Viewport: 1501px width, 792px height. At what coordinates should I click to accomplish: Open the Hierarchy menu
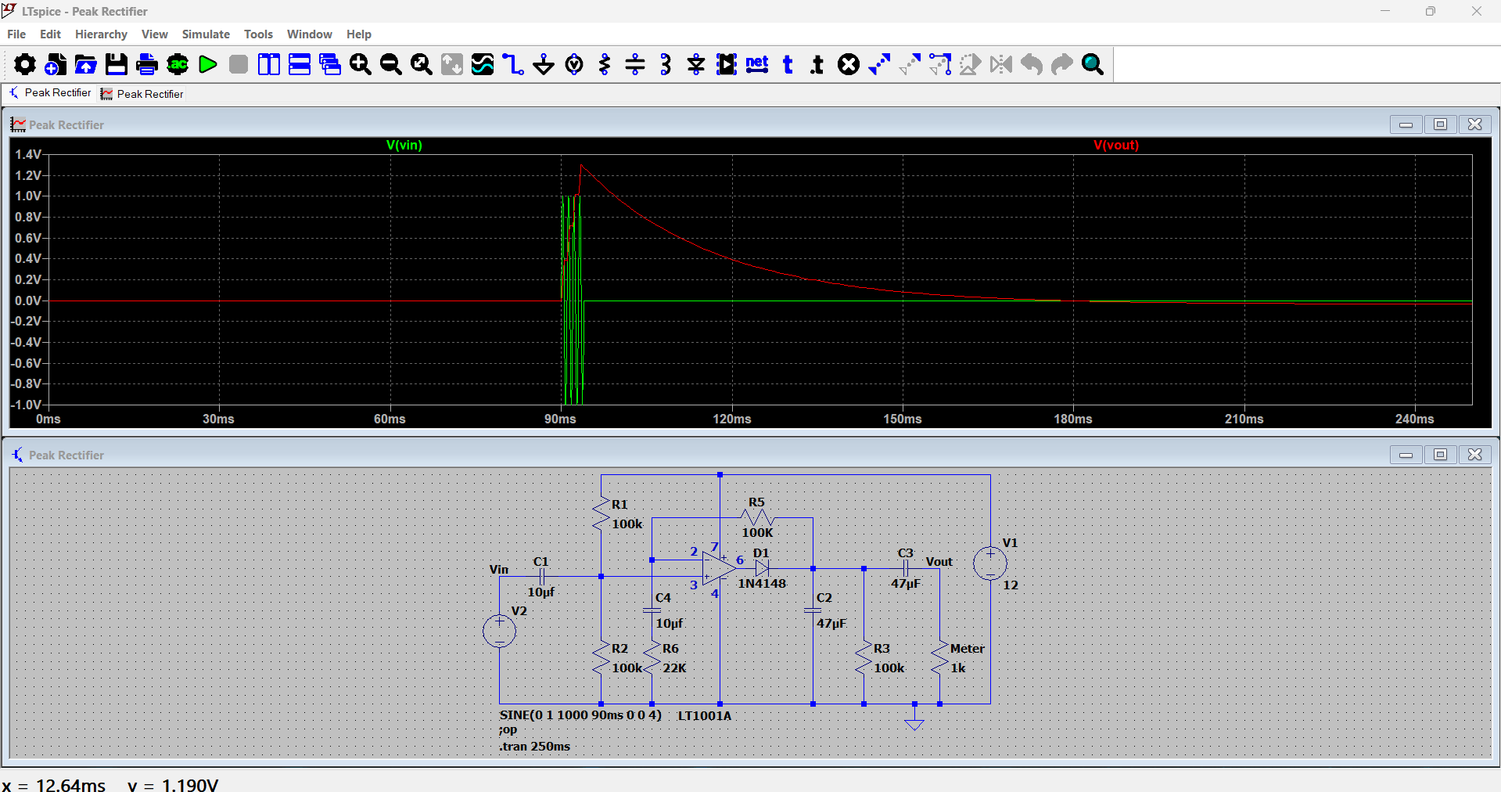tap(101, 34)
